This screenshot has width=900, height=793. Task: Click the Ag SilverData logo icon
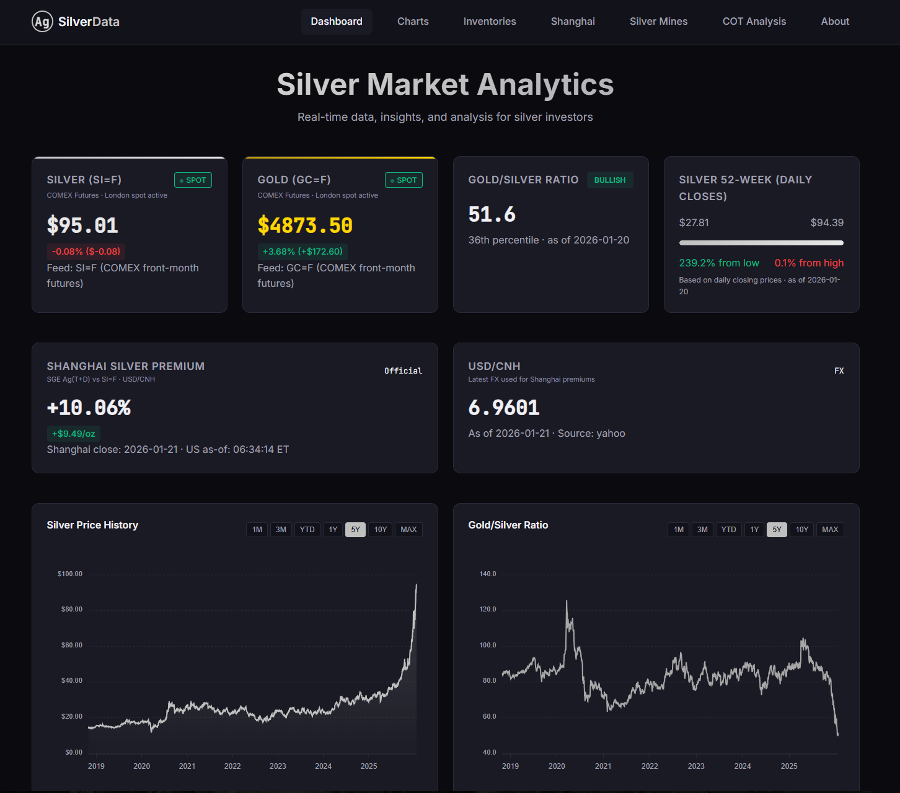point(42,22)
